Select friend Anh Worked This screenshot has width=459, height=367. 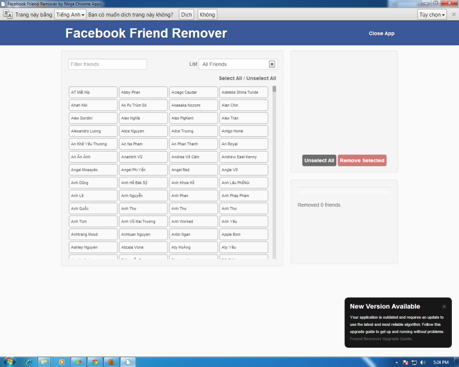[x=194, y=221]
